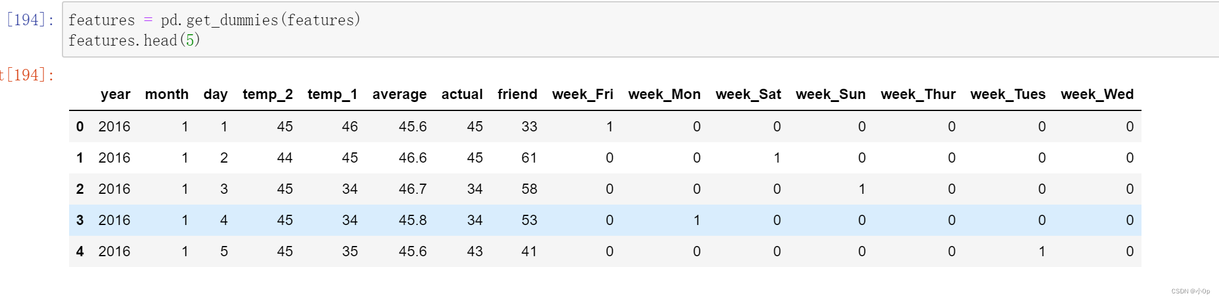
Task: Click average value 46.7 in row 2
Action: click(412, 189)
